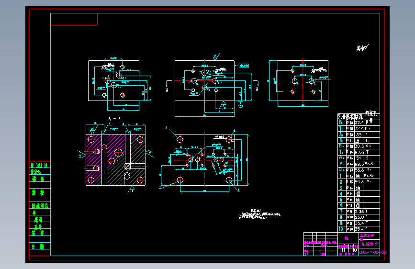Screen dimensions: 415x269
Task: Select the 孔号 table header
Action: 342,117
